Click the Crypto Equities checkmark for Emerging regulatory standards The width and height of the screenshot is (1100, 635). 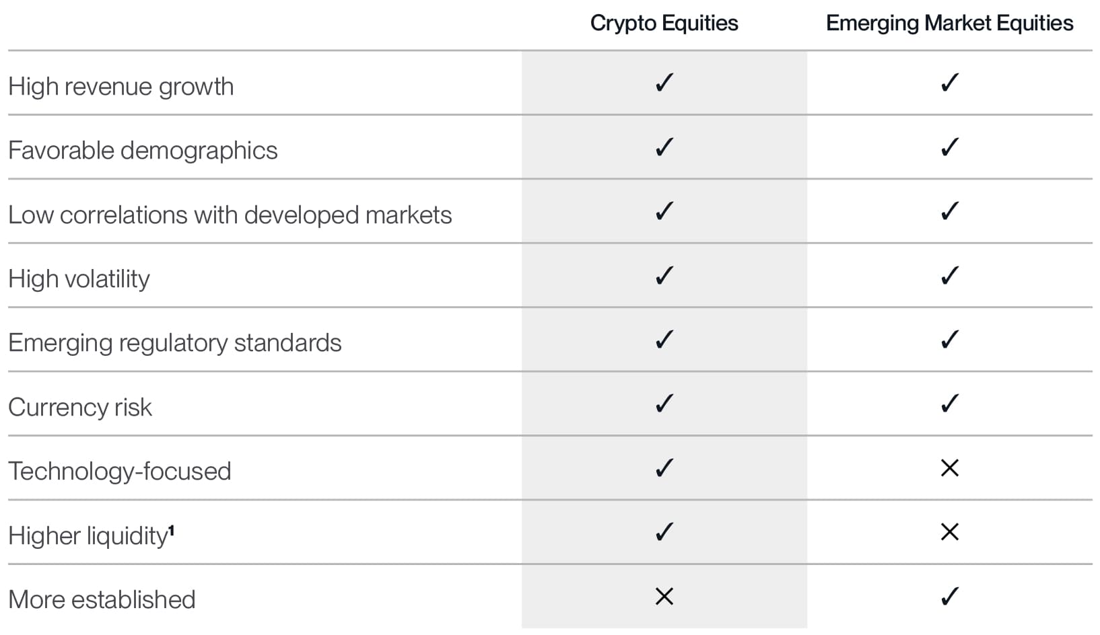tap(664, 340)
